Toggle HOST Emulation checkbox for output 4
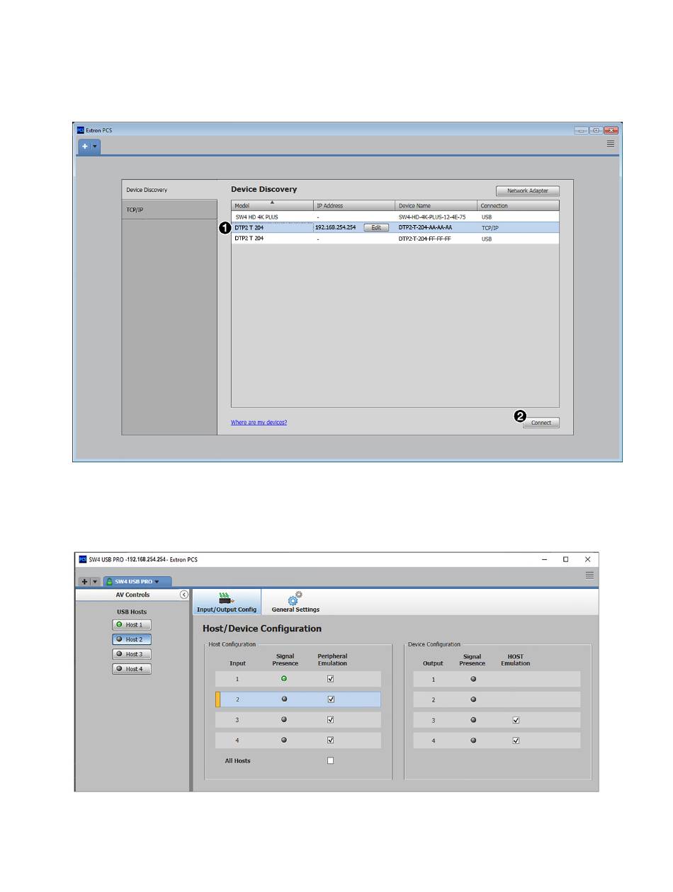The height and width of the screenshot is (892, 673). (x=516, y=741)
